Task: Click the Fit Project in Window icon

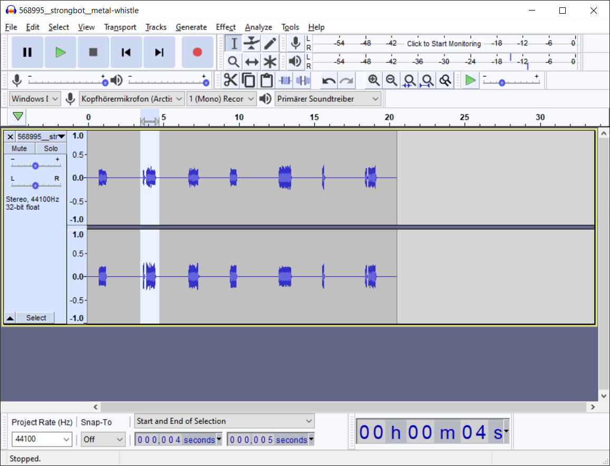Action: (x=427, y=80)
